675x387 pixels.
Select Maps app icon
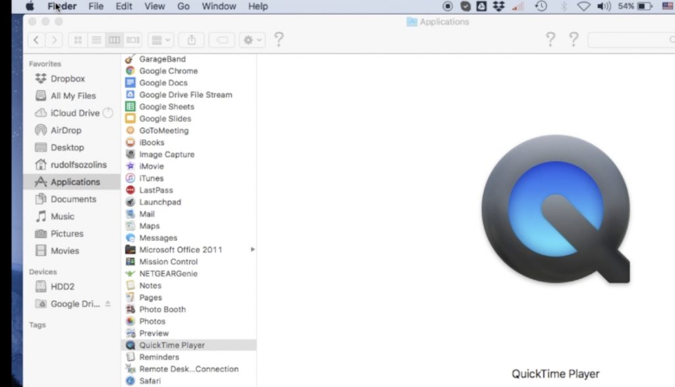(130, 226)
